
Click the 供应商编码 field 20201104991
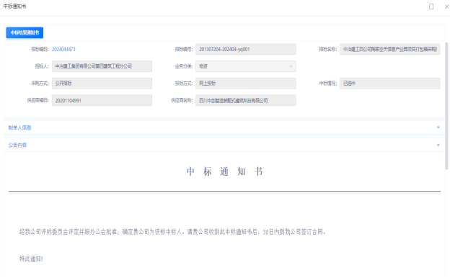click(102, 101)
